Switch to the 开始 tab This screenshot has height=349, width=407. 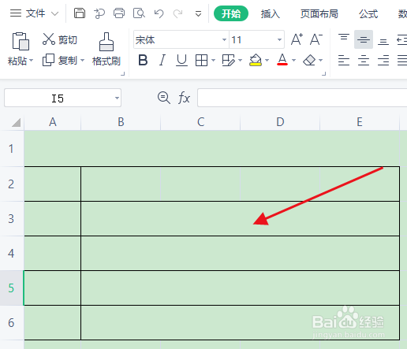point(231,13)
